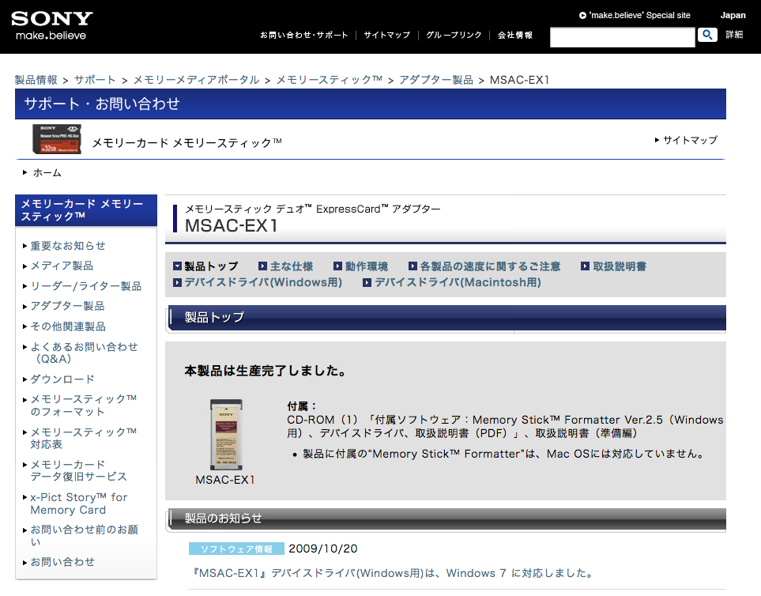Select the 取扱説明書 tab
The height and width of the screenshot is (596, 761).
pos(620,266)
